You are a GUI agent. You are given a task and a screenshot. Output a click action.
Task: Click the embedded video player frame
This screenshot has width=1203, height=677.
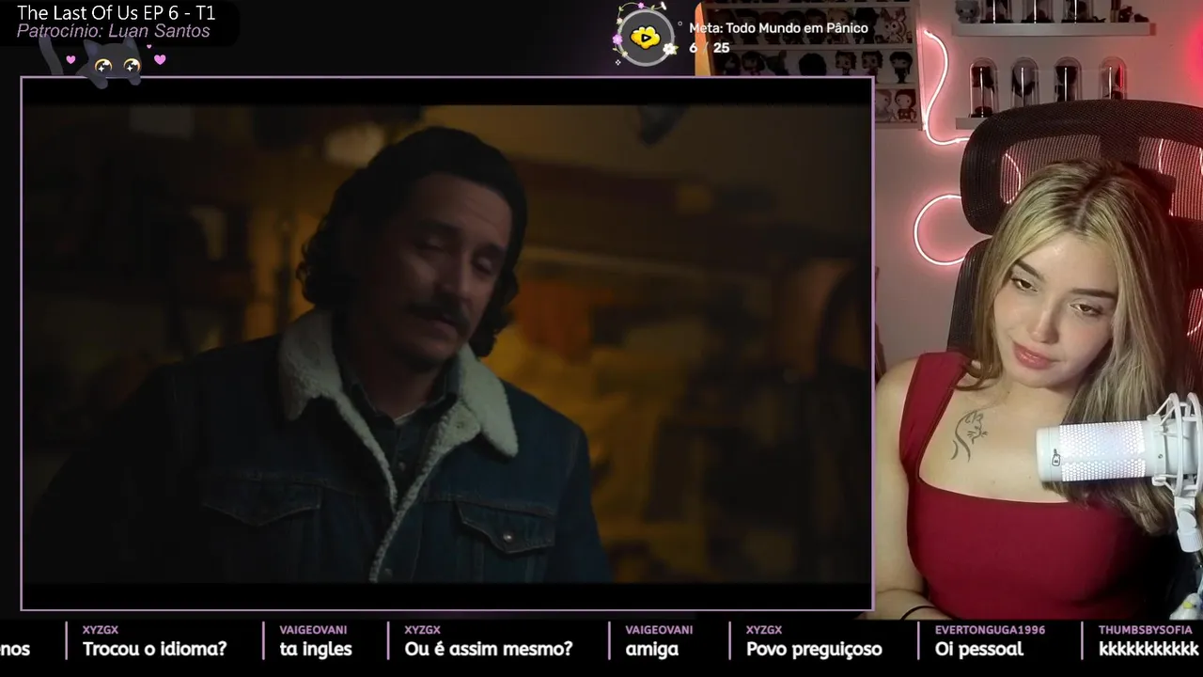point(447,343)
